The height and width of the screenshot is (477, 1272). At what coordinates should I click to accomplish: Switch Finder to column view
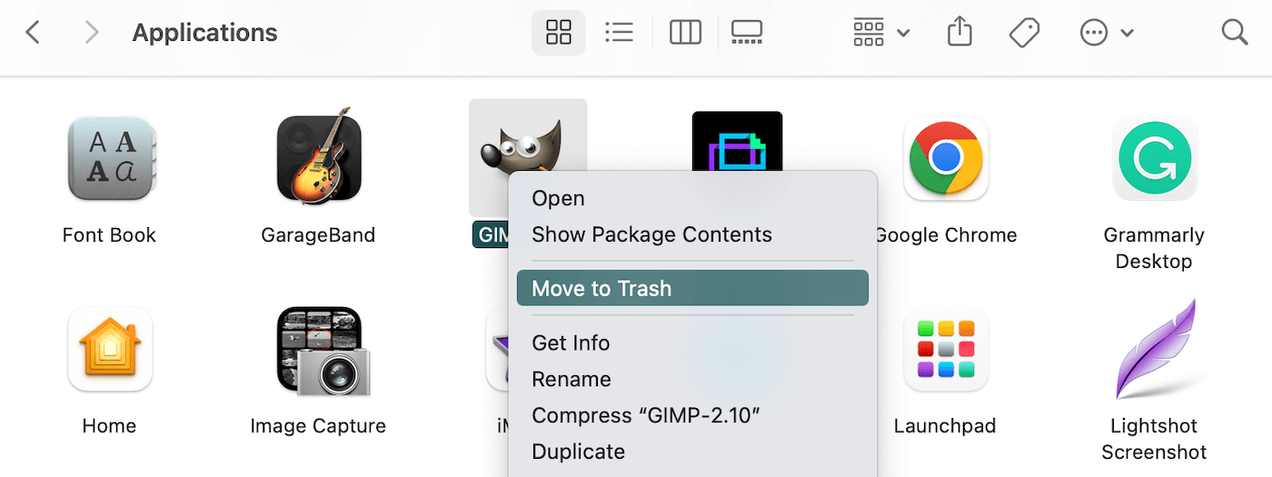click(x=685, y=34)
